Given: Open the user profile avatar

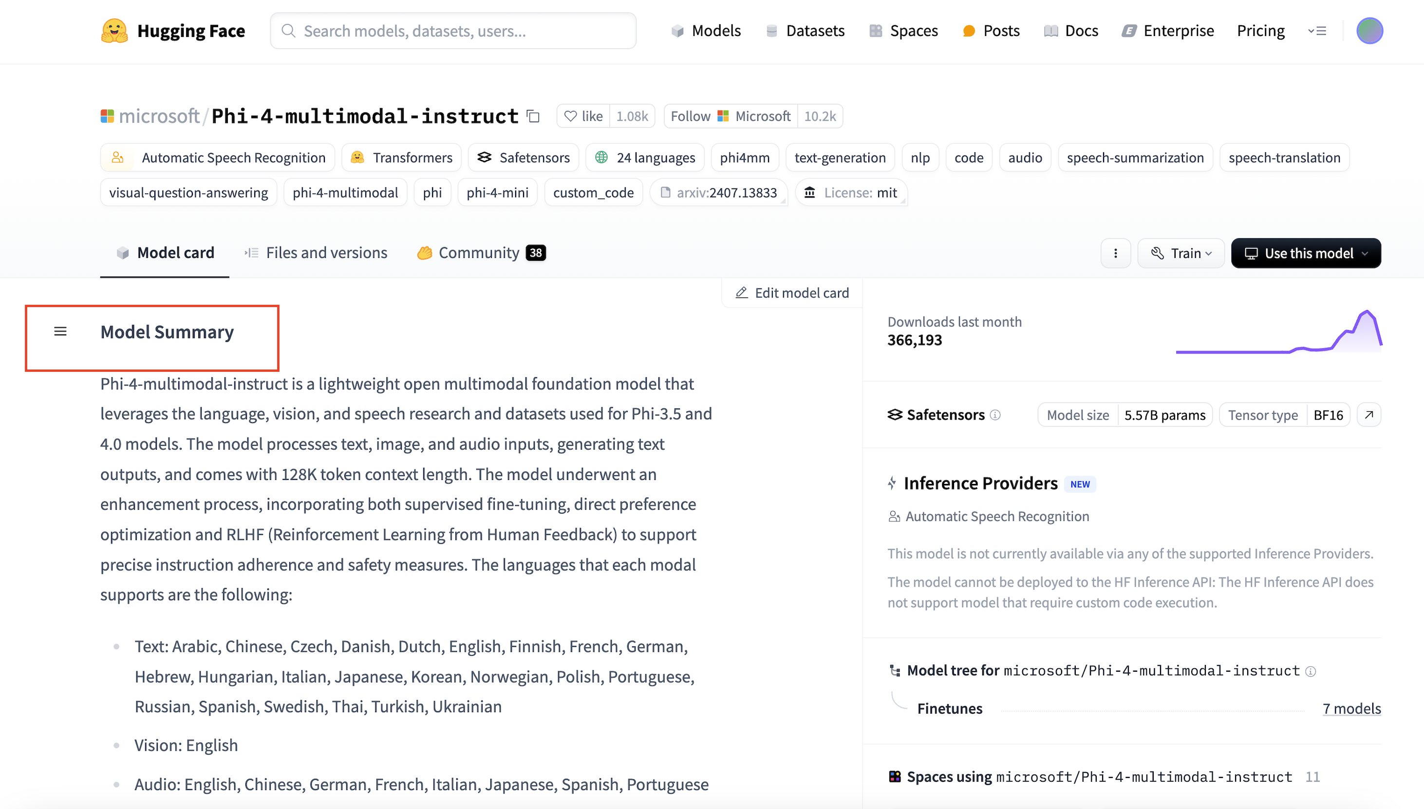Looking at the screenshot, I should click(1369, 31).
